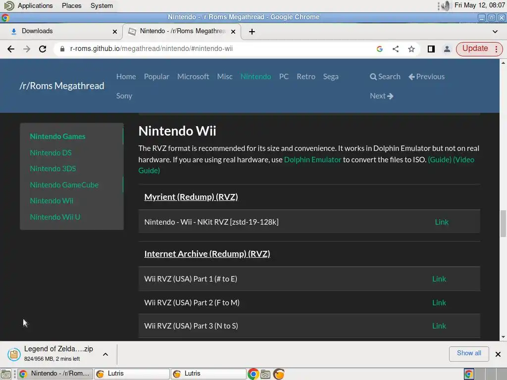Select Nintendo Games in sidebar
Screen dimensions: 507x380
click(57, 137)
